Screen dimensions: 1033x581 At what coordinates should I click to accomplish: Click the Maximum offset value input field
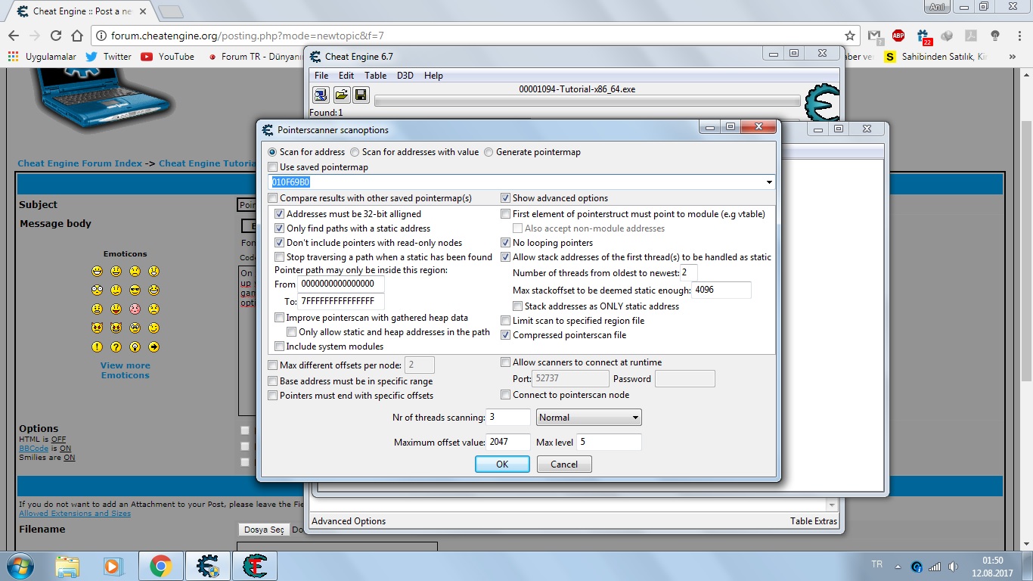point(507,442)
